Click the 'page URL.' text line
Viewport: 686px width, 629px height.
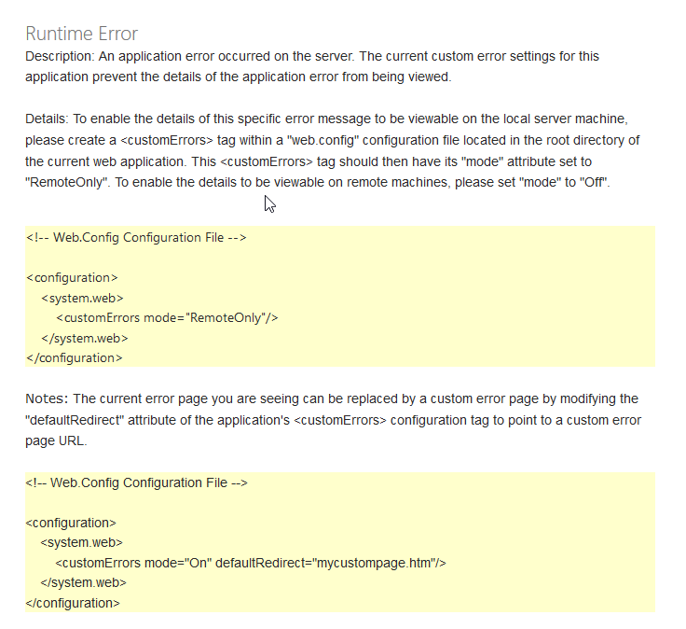point(56,440)
